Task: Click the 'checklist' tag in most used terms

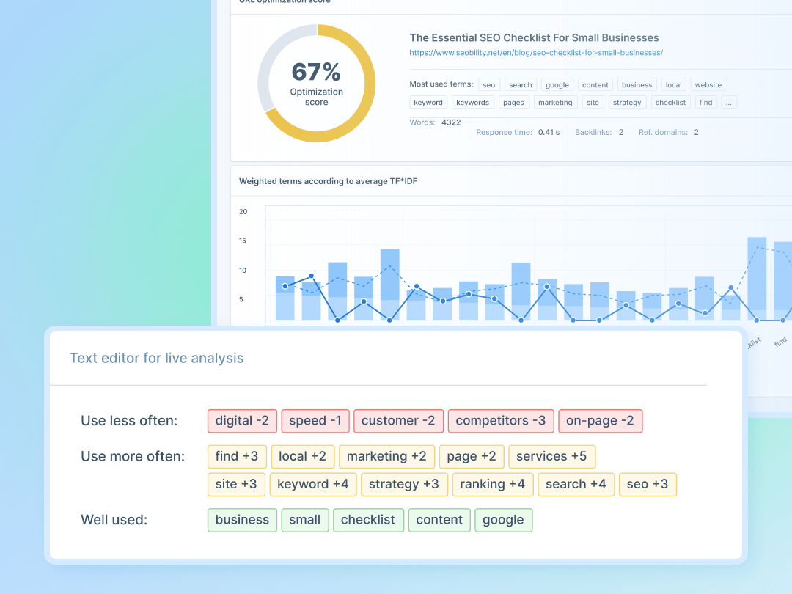Action: click(670, 103)
